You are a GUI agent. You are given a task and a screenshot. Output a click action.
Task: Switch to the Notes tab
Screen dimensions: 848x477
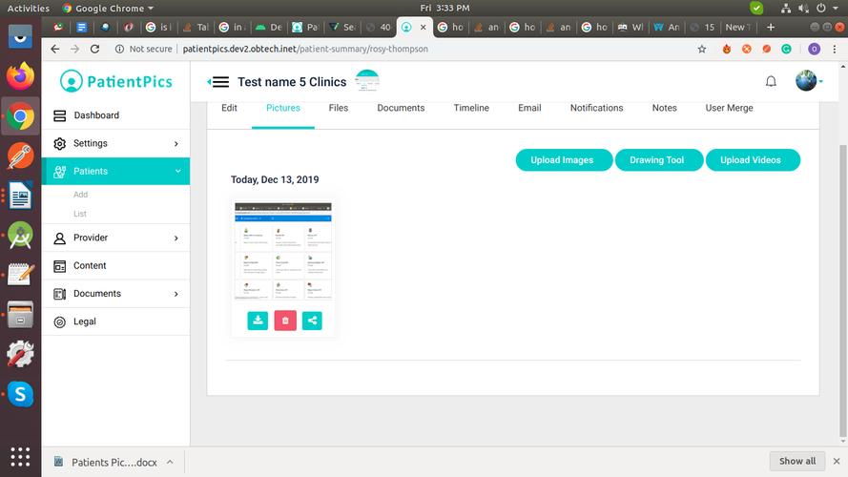(x=664, y=108)
